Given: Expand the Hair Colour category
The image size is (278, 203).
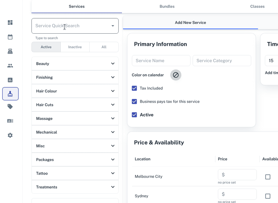Looking at the screenshot, I should [75, 91].
